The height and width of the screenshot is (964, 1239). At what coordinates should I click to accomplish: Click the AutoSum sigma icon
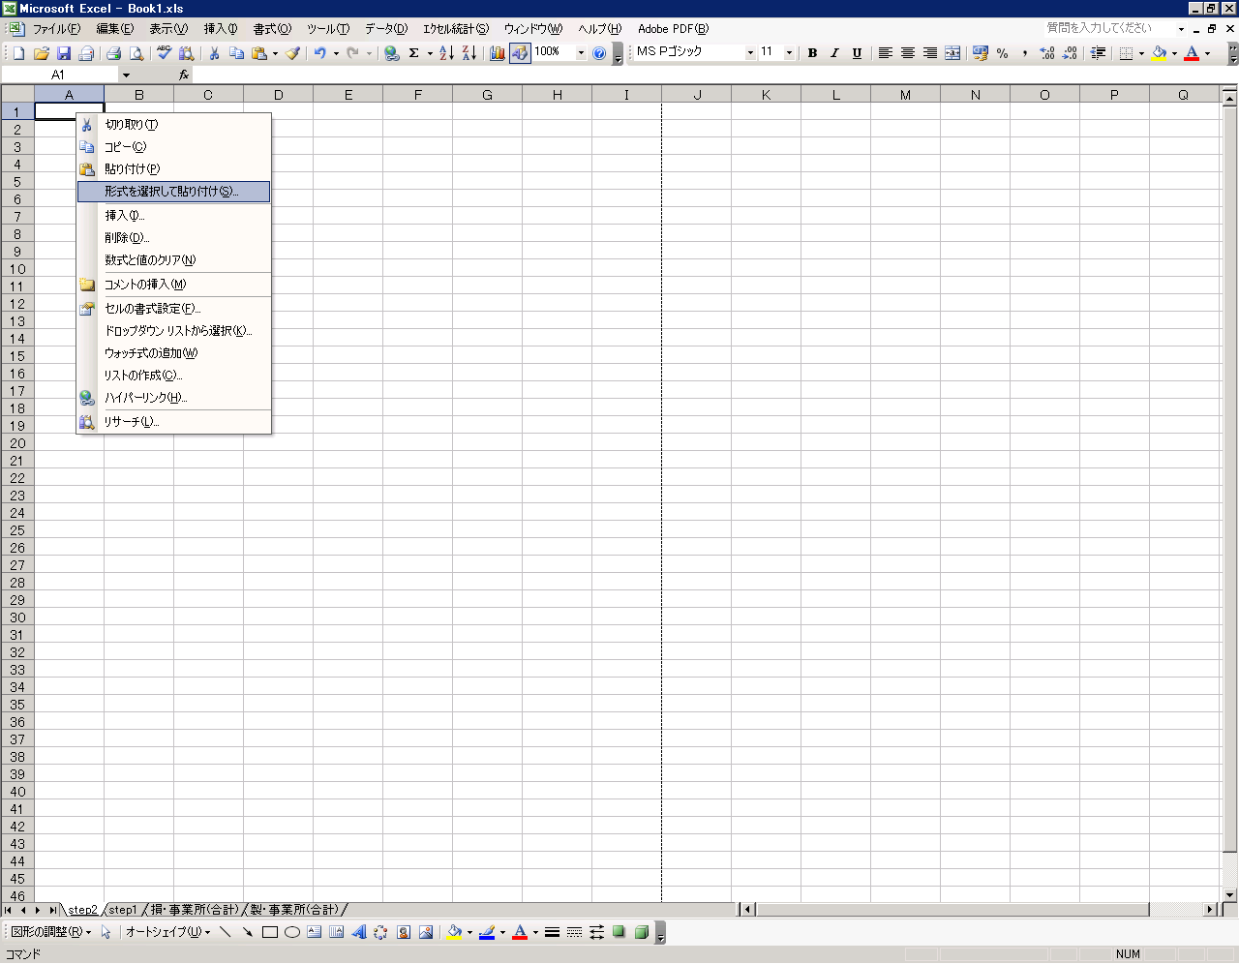tap(414, 53)
